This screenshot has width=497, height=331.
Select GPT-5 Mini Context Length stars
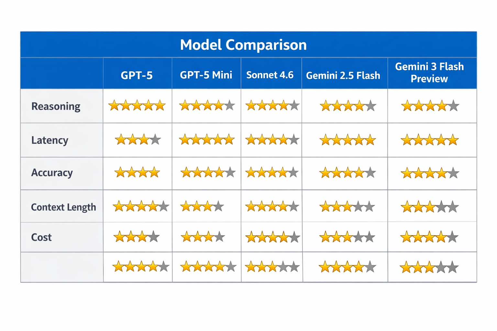(202, 206)
